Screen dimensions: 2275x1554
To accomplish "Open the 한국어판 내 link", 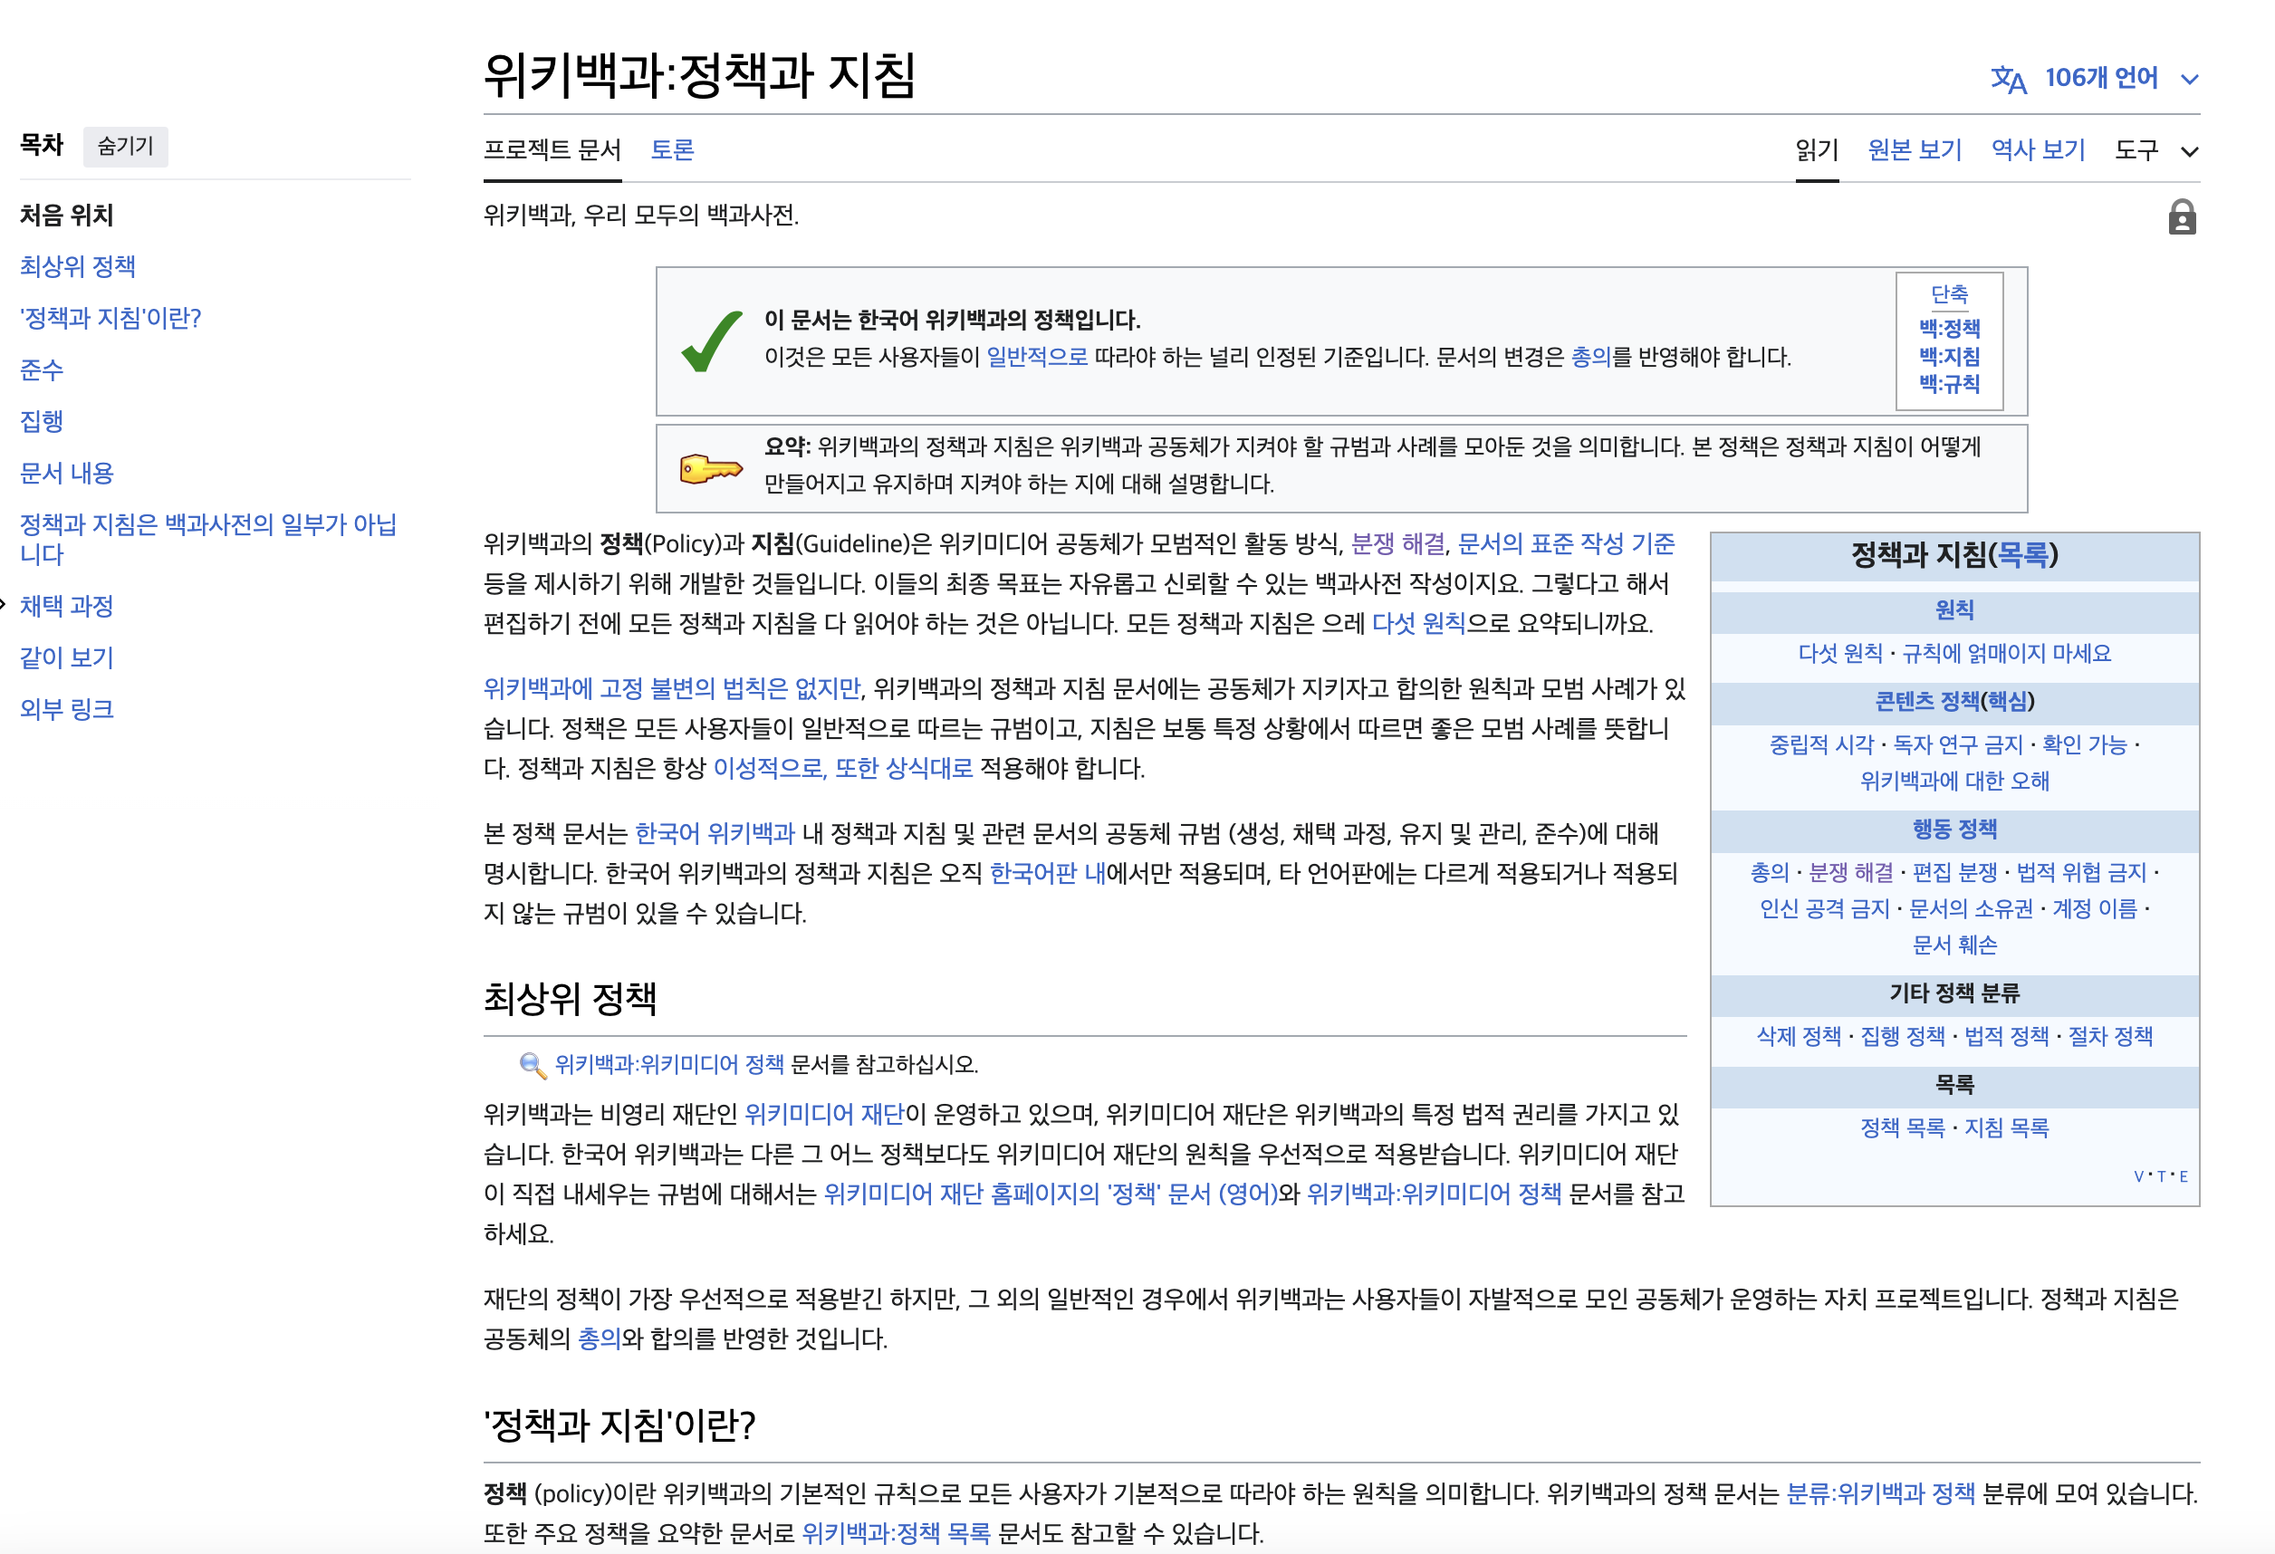I will coord(1048,874).
